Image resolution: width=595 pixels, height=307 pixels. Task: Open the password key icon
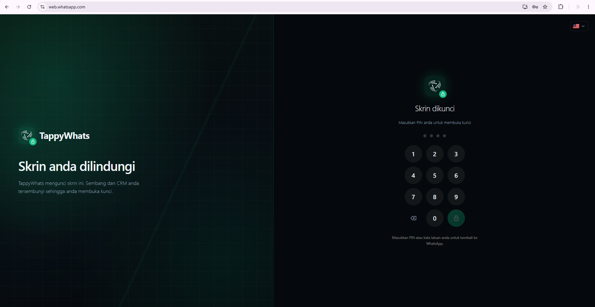535,7
